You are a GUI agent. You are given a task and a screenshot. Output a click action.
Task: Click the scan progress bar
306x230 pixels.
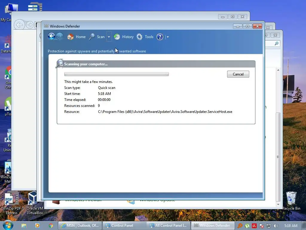(x=117, y=74)
